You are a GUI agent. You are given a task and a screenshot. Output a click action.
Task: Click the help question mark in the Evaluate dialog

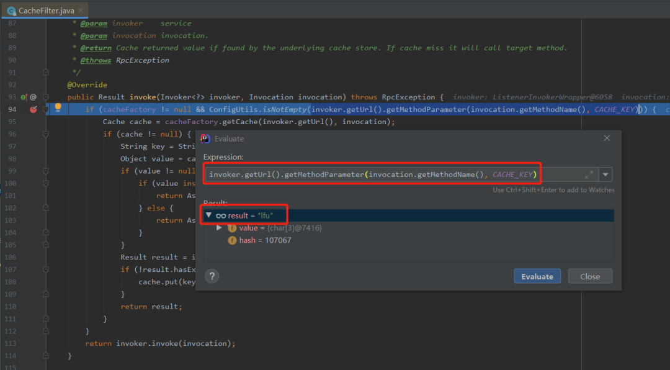coord(212,276)
